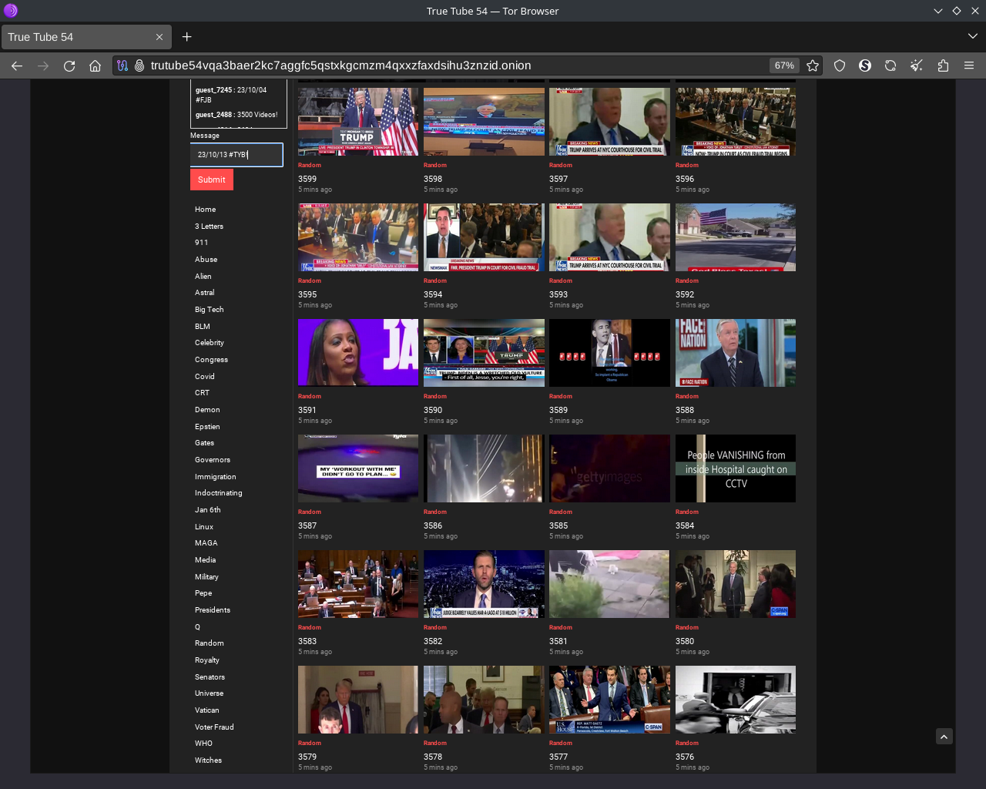
Task: Bookmark this page with the star icon
Action: pyautogui.click(x=813, y=65)
